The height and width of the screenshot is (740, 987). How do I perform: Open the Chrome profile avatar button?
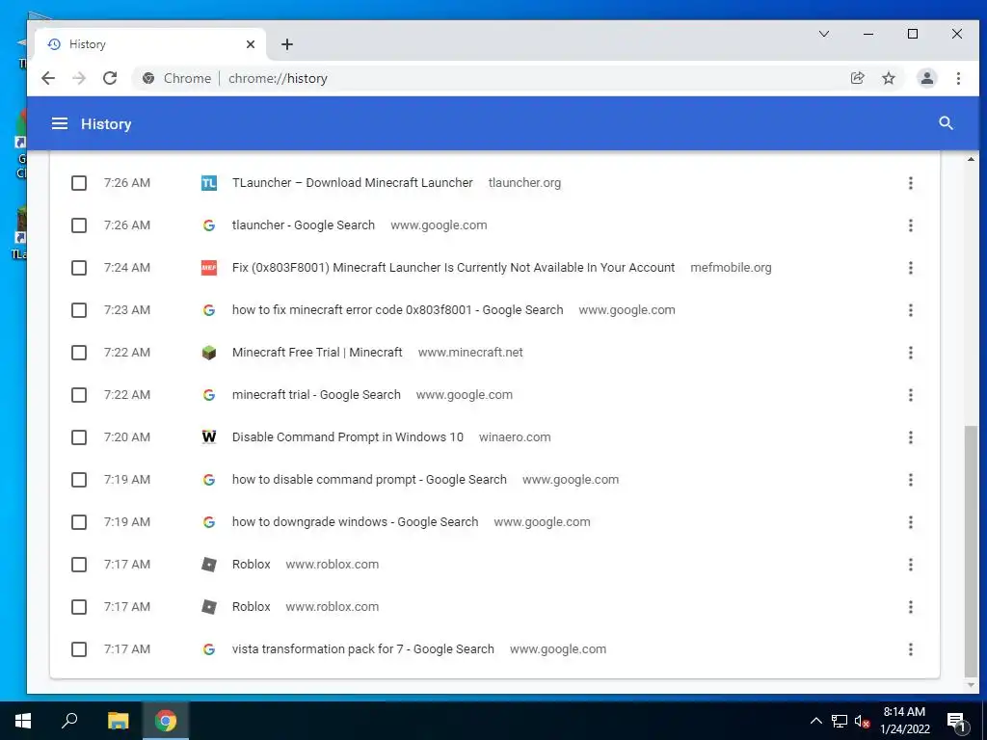click(x=926, y=78)
